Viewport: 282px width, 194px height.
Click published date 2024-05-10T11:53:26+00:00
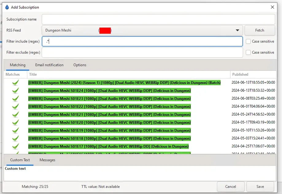point(253,130)
